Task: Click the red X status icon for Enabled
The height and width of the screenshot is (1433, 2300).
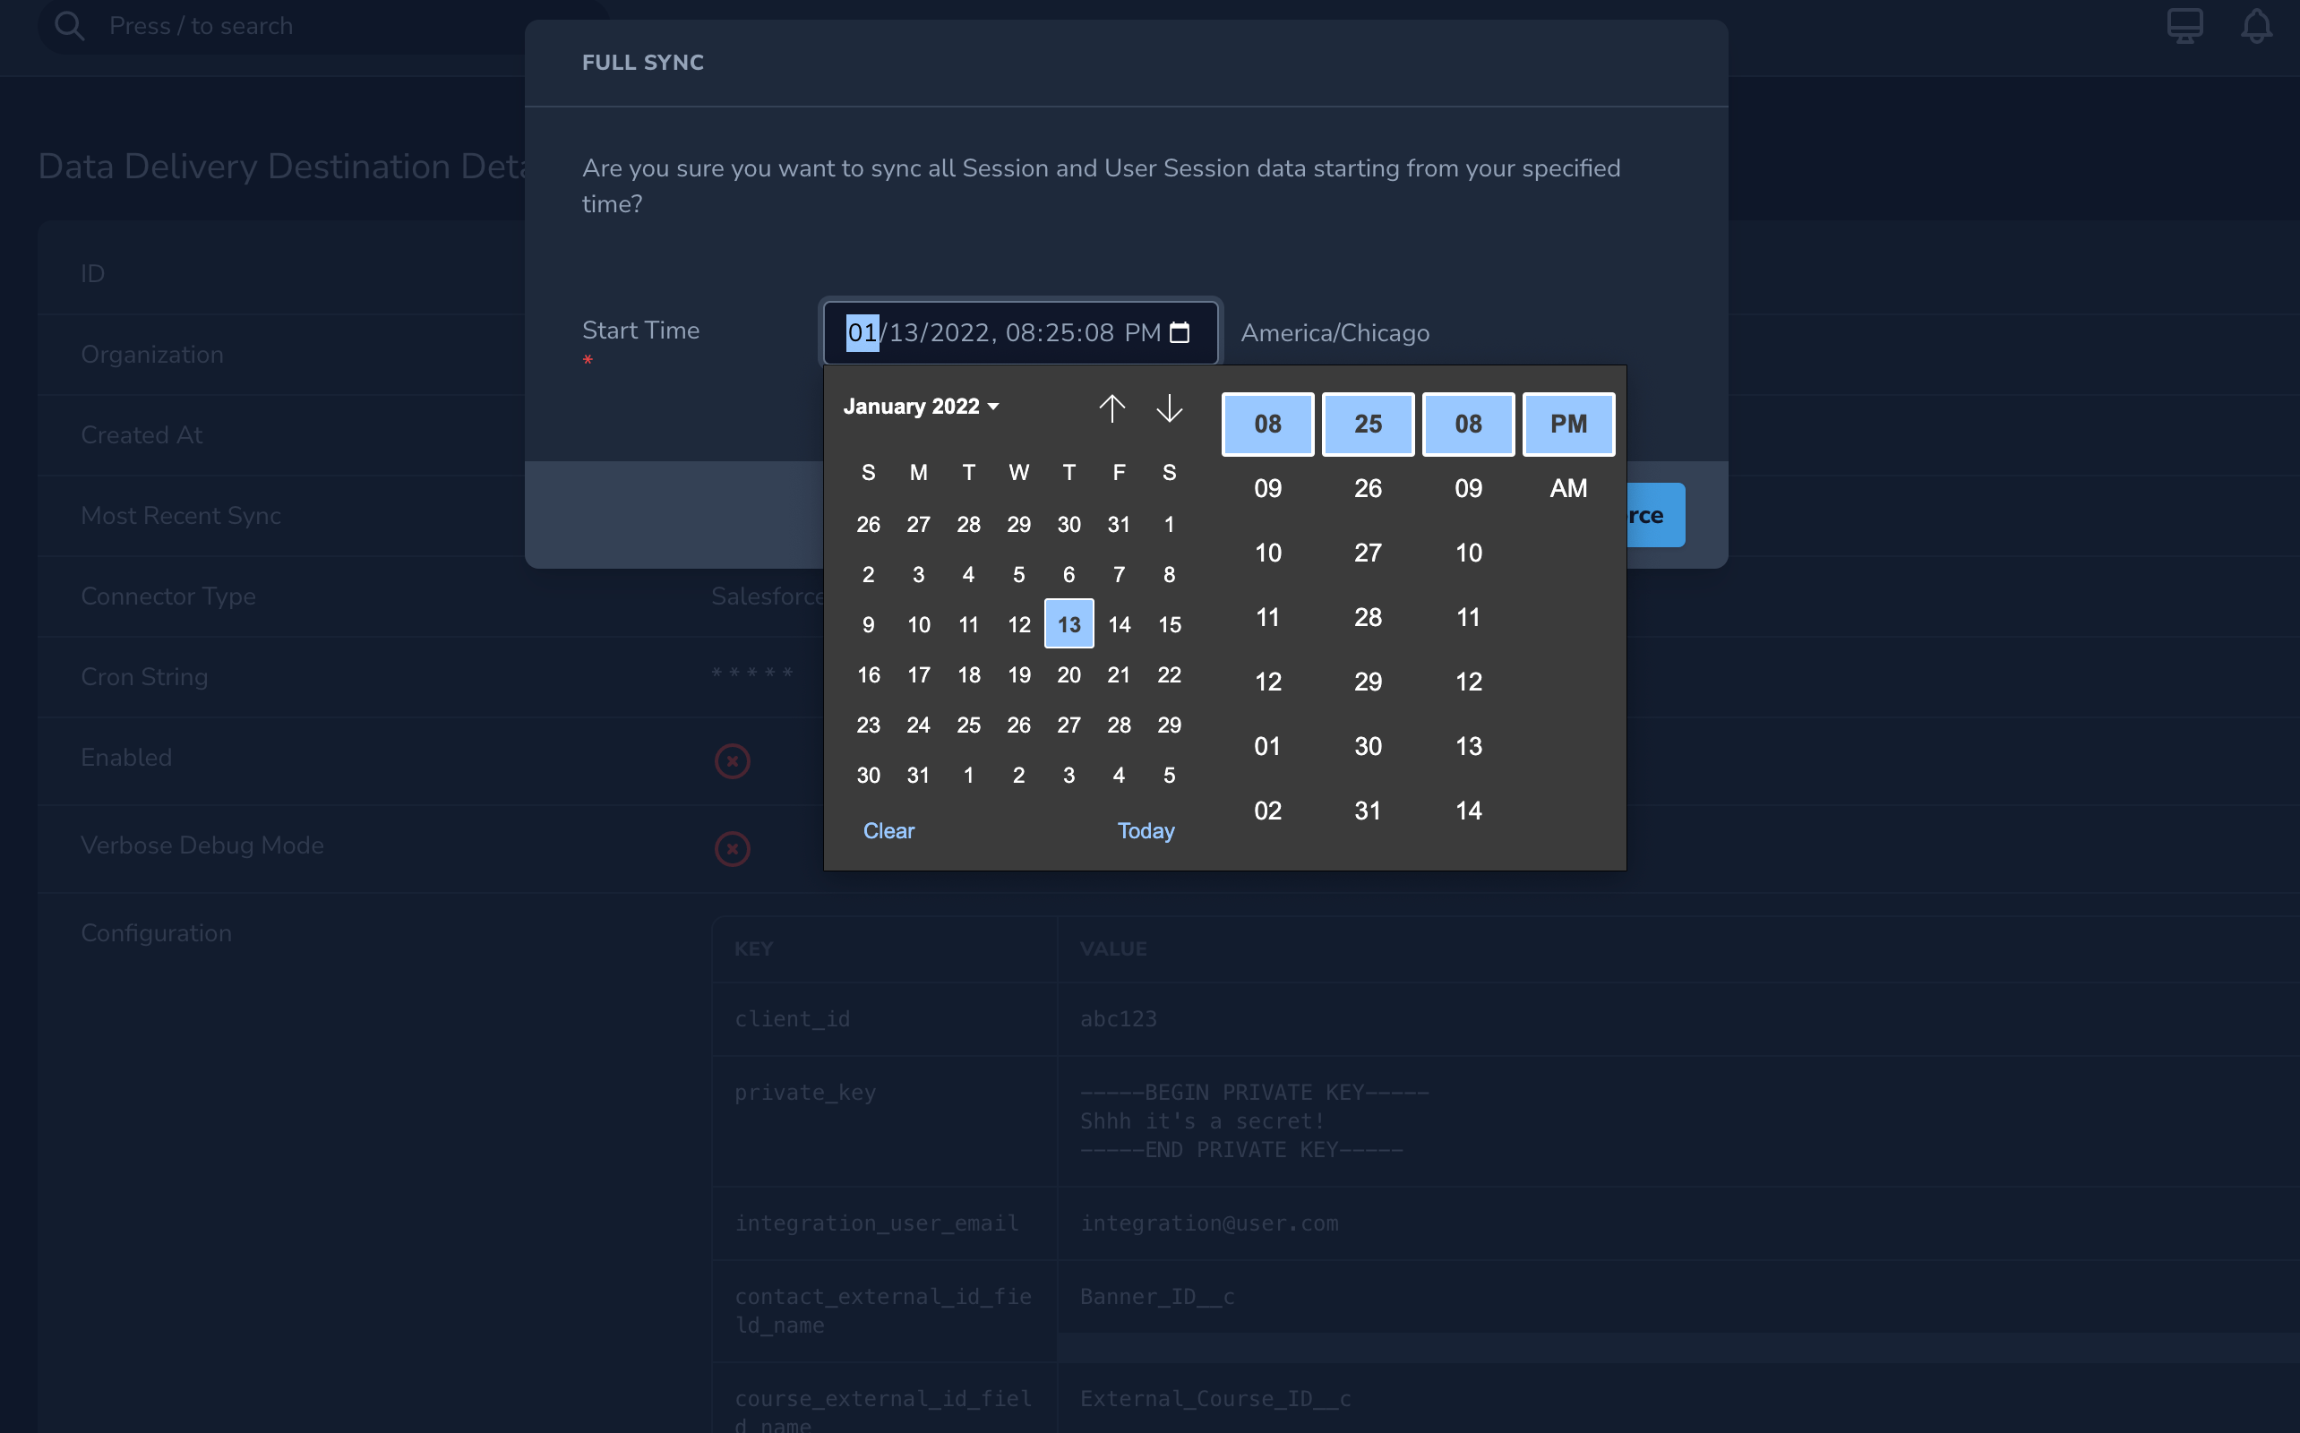Action: pos(732,761)
